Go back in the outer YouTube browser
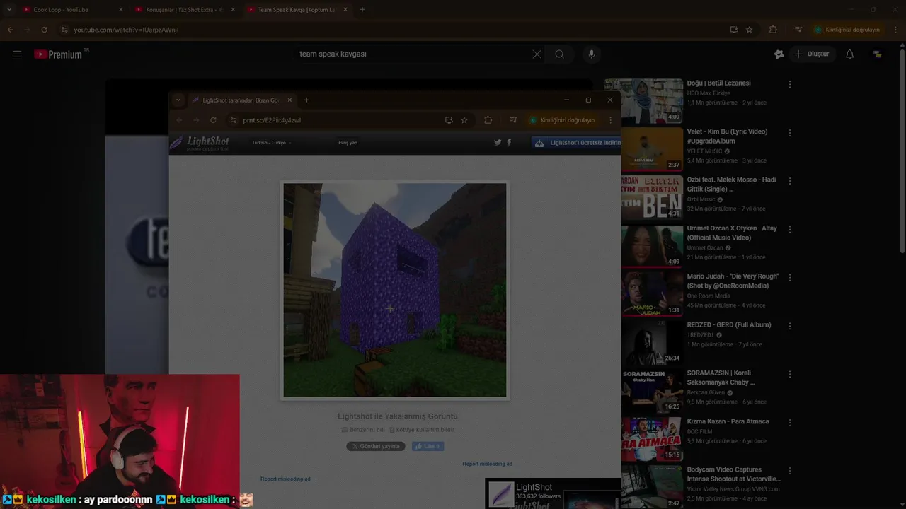Viewport: 906px width, 509px height. point(10,30)
